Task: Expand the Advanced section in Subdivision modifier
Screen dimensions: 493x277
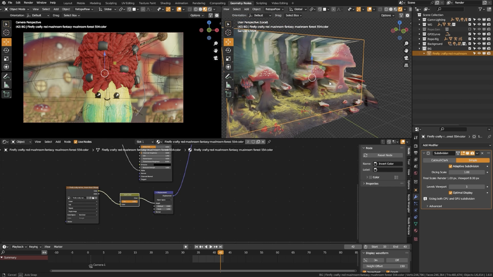Action: pyautogui.click(x=435, y=206)
